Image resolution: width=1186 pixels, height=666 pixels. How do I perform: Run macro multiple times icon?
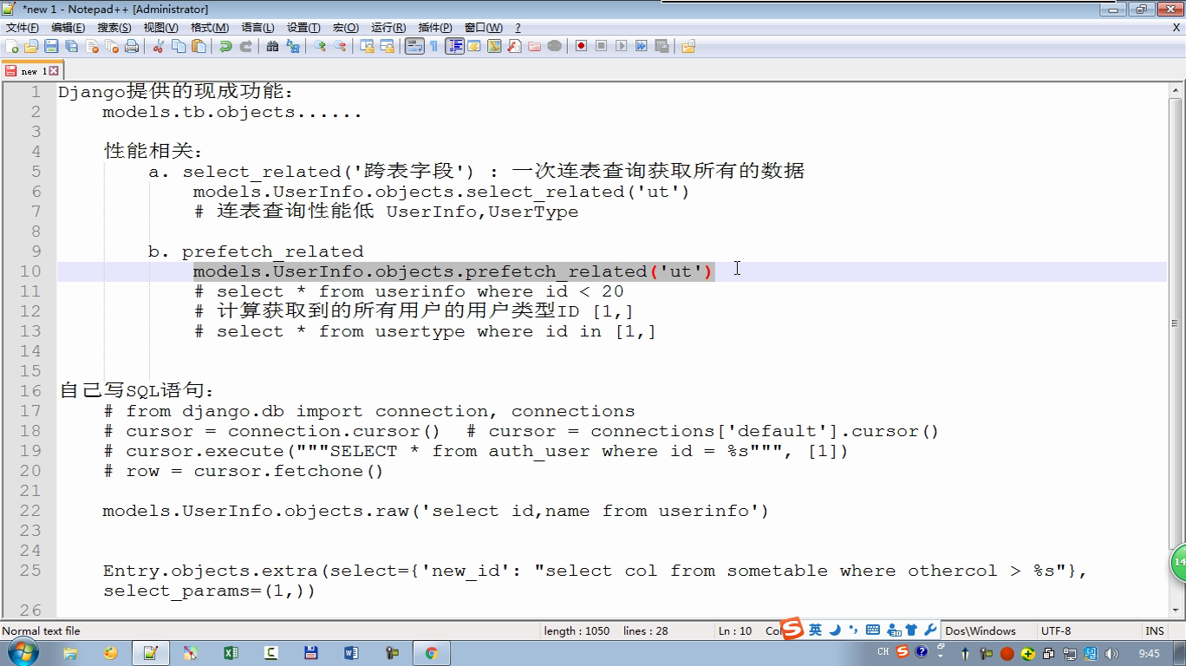coord(641,46)
